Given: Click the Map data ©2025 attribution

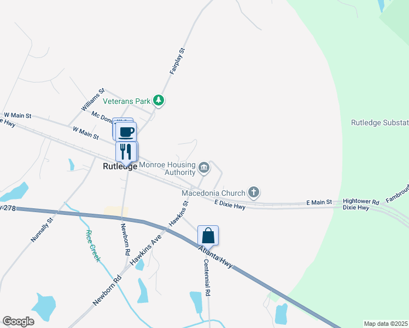Looking at the screenshot, I should coord(386,324).
